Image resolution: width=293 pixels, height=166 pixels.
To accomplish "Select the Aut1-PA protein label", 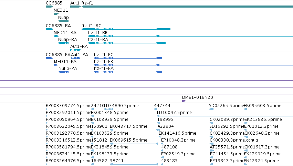I will [x=80, y=54].
